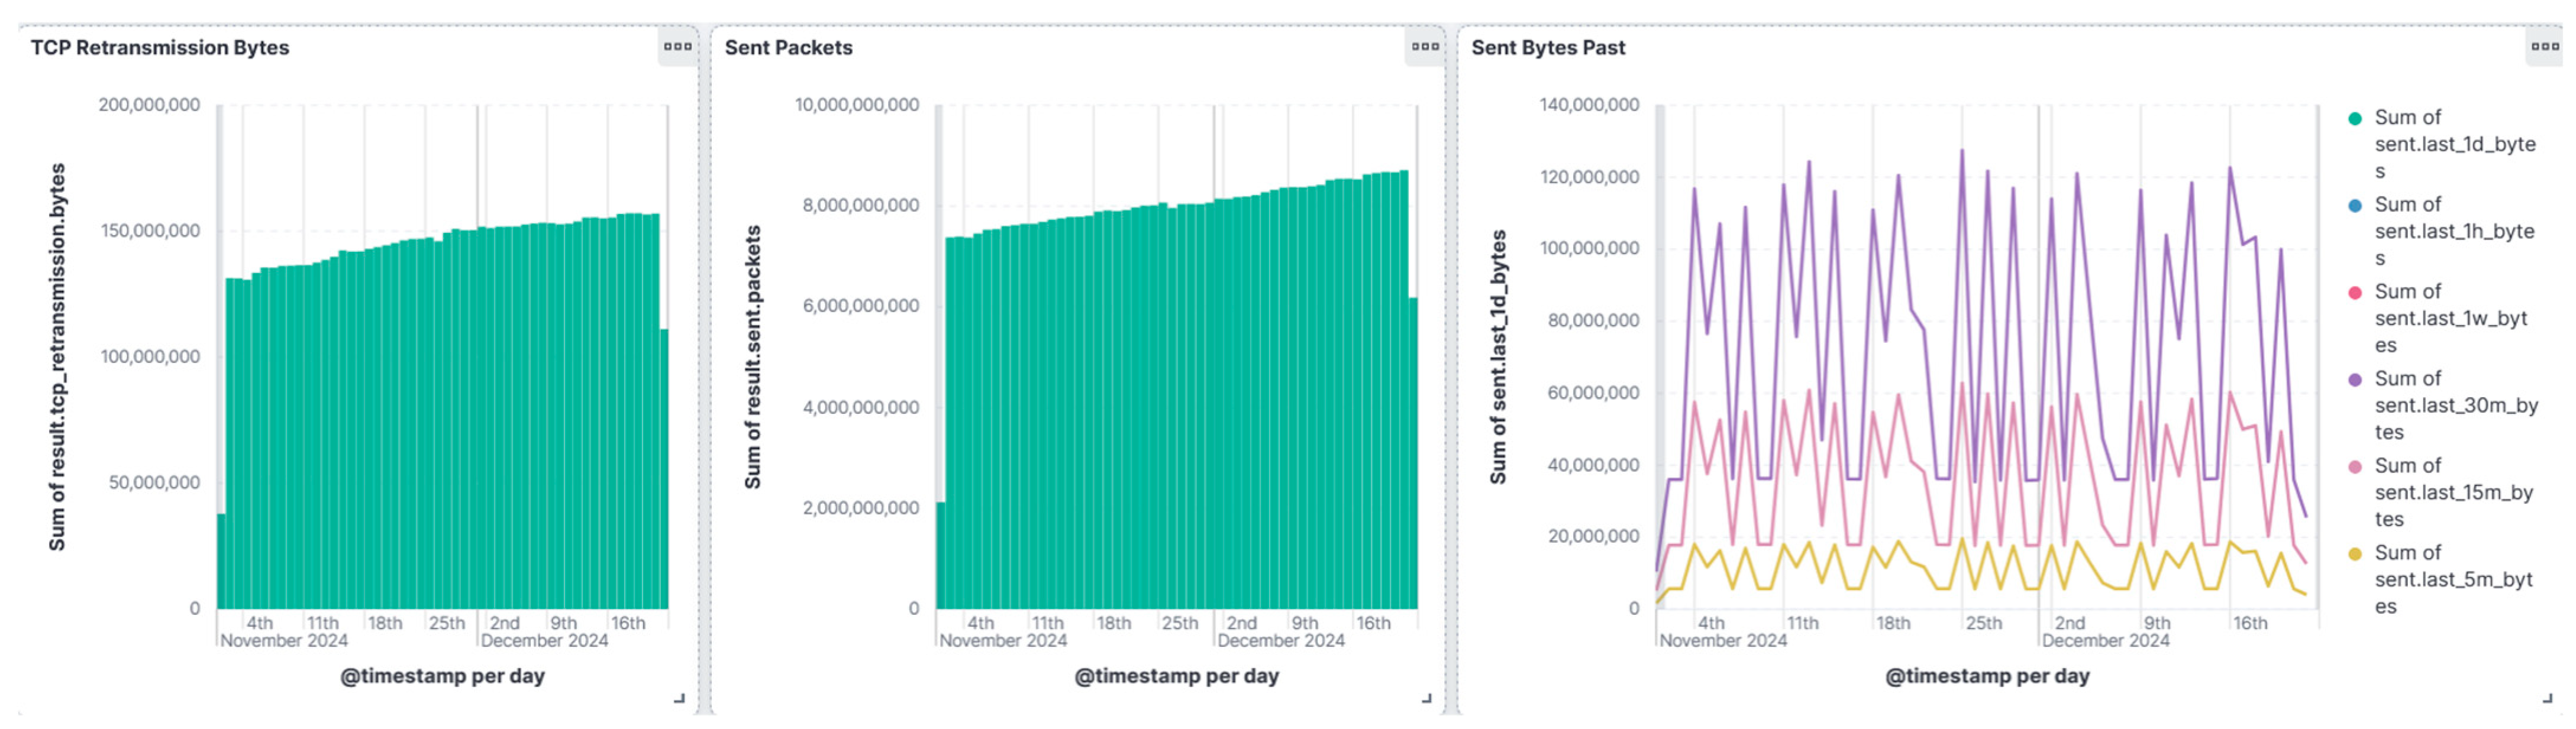Click Sum of sent.last_1d_bytes legend label
Viewport: 2576px width, 729px height.
[2454, 144]
